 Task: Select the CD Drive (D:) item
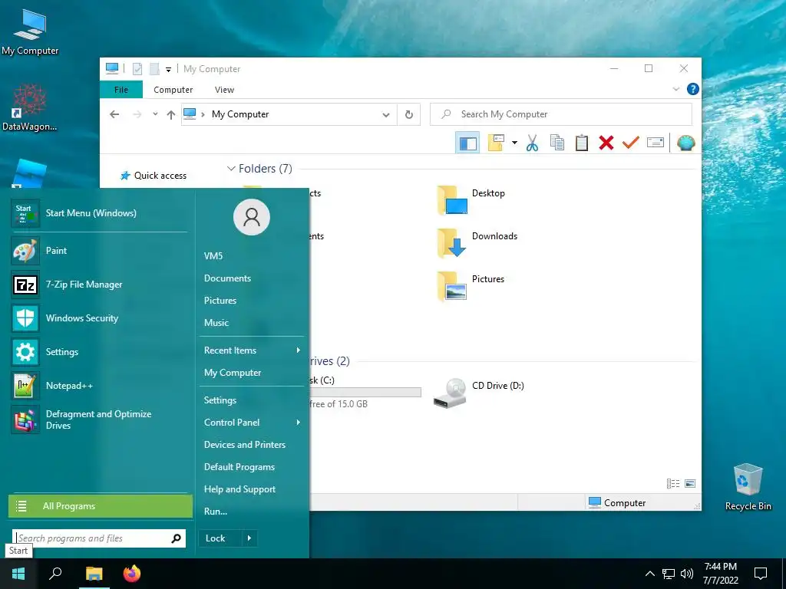click(x=479, y=393)
